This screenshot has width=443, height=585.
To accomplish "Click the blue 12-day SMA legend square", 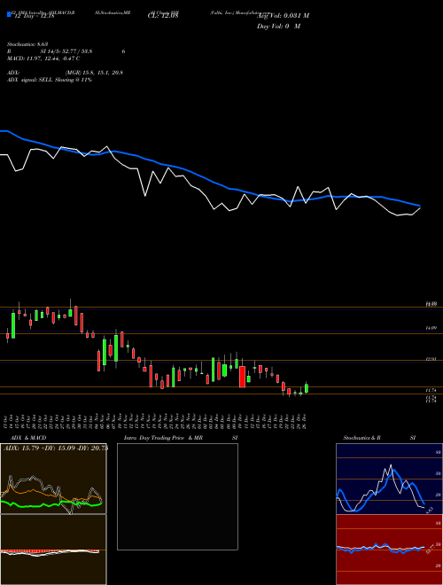I will [x=9, y=14].
